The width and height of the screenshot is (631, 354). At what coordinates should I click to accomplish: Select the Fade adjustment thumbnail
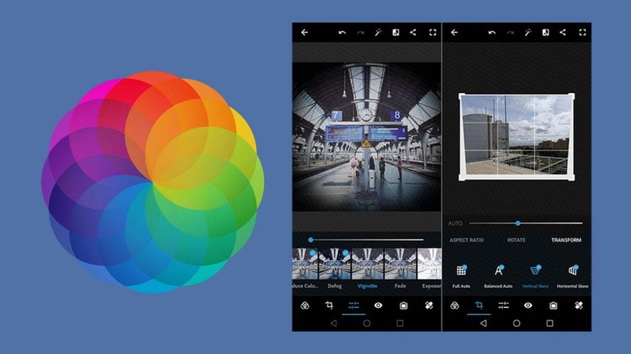click(400, 264)
